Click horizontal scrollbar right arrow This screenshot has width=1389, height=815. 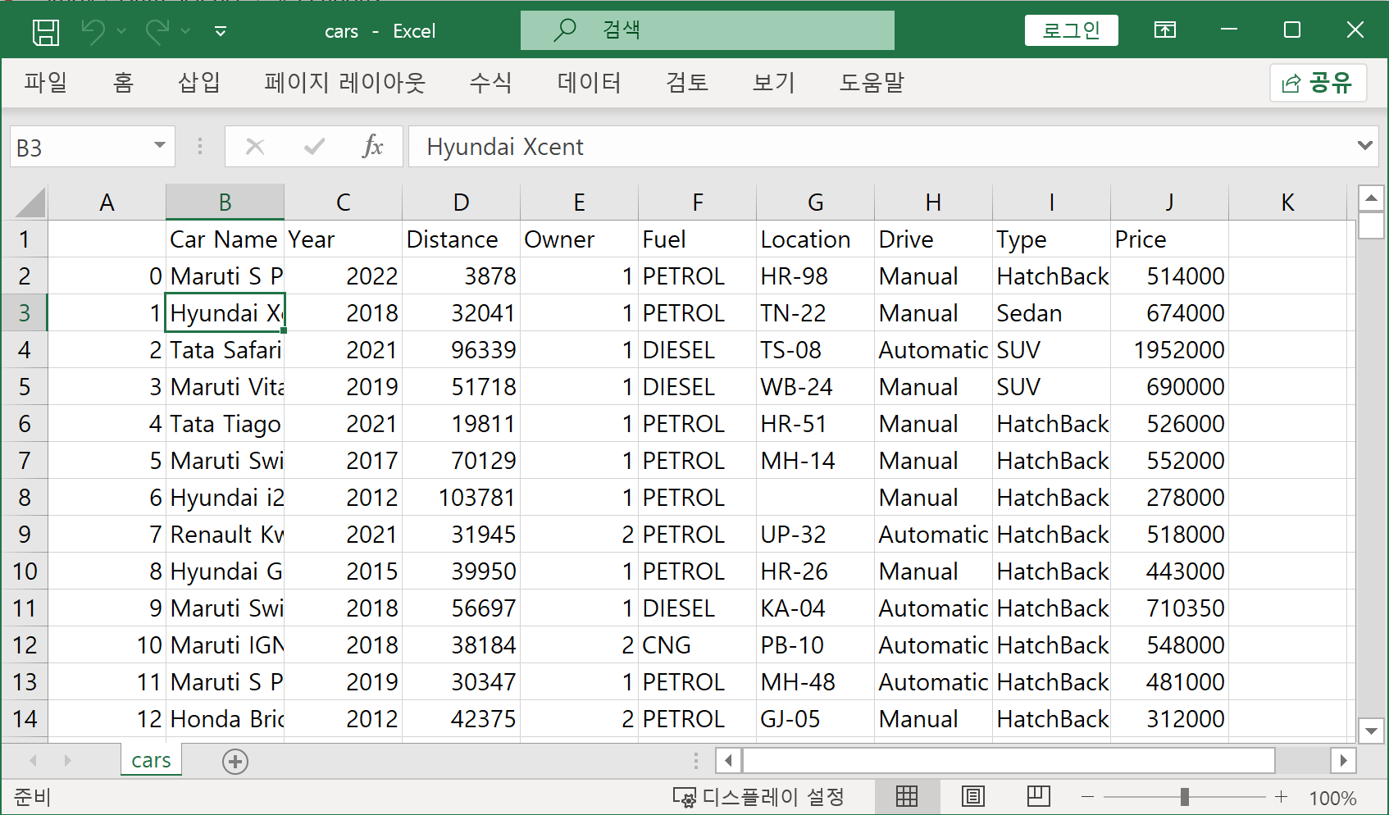point(1342,761)
